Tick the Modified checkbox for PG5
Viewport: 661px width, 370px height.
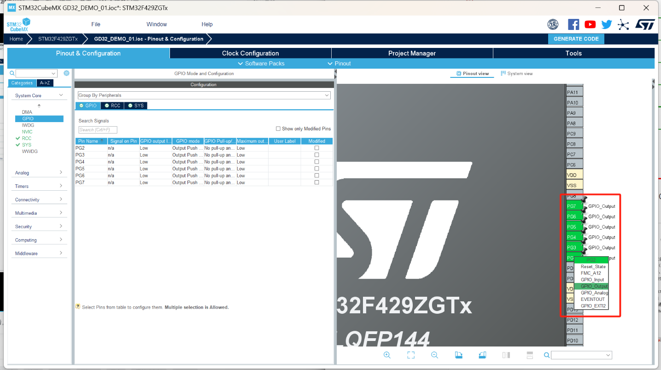[316, 169]
